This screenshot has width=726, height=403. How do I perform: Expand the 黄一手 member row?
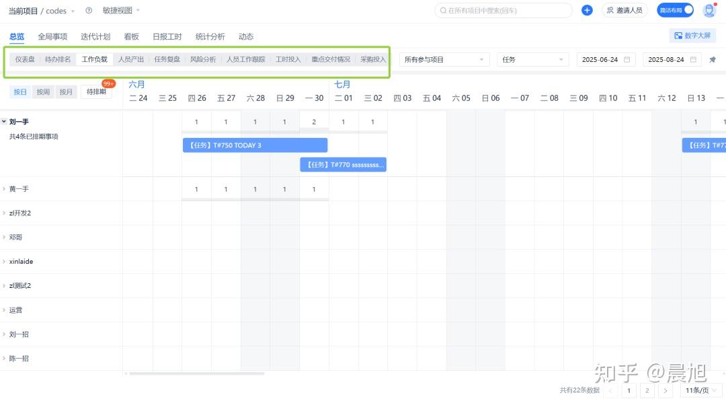(4, 189)
